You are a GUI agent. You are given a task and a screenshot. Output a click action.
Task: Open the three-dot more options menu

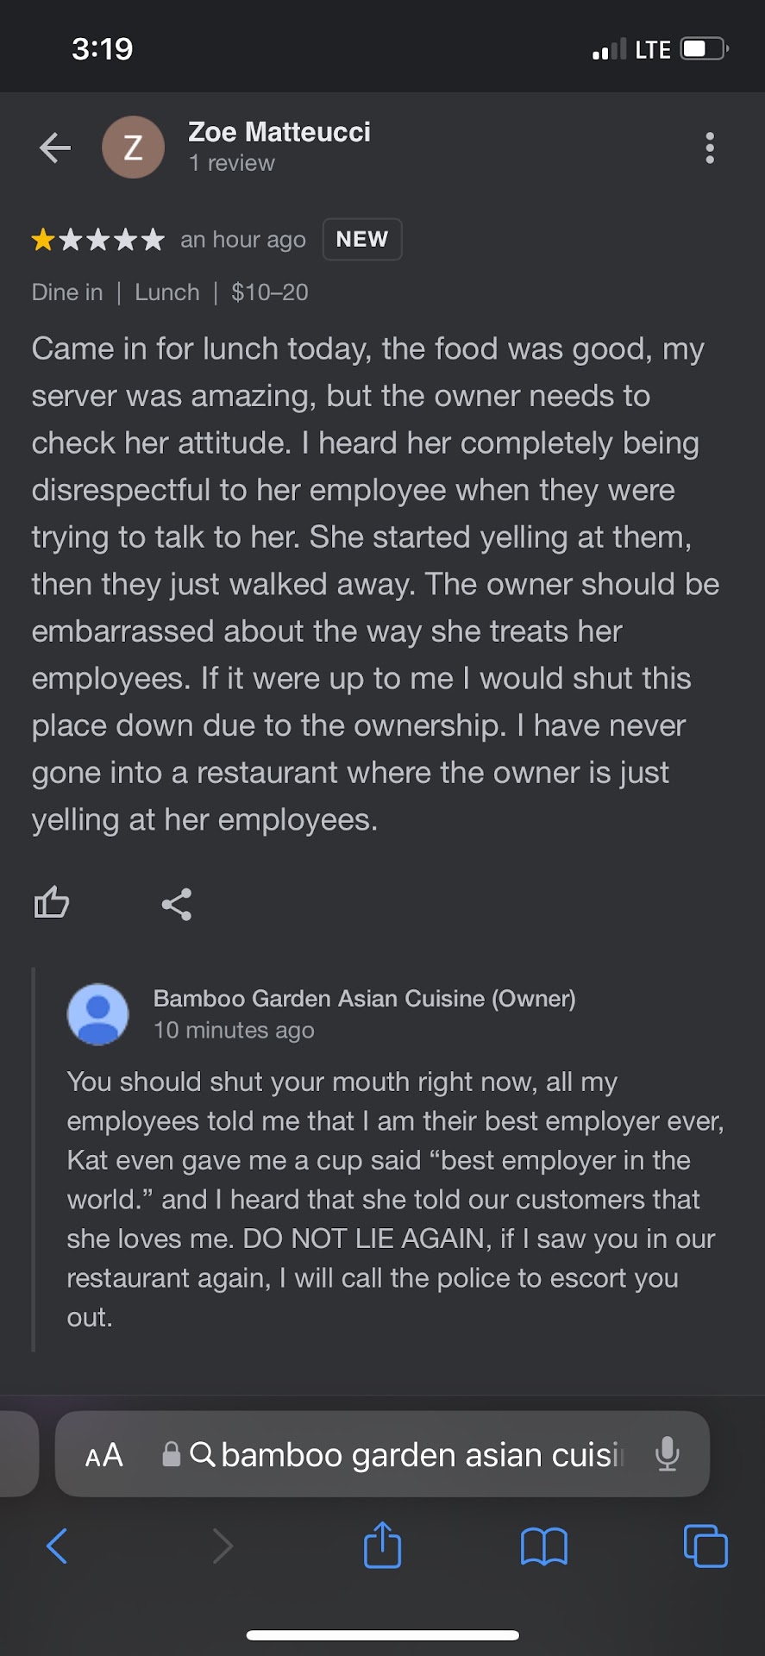pyautogui.click(x=710, y=147)
